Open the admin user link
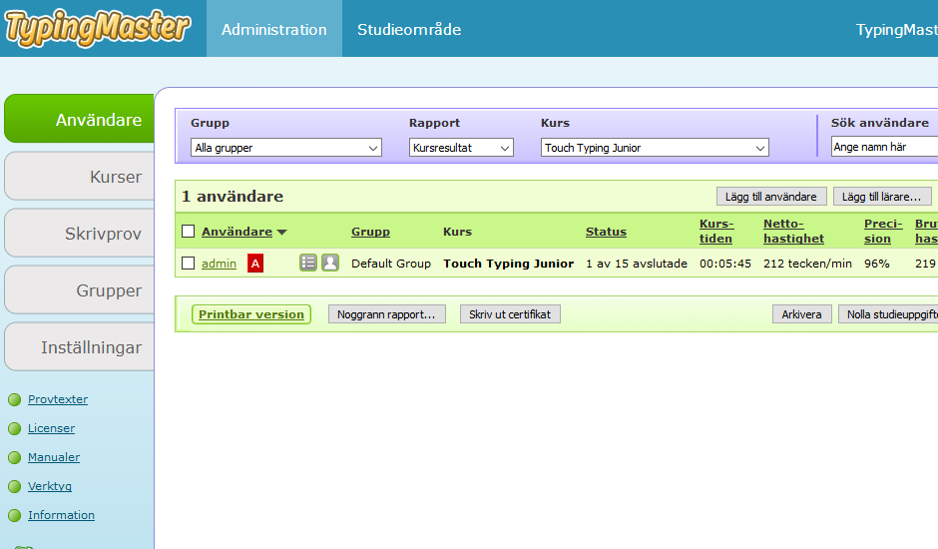This screenshot has height=549, width=938. (x=219, y=264)
